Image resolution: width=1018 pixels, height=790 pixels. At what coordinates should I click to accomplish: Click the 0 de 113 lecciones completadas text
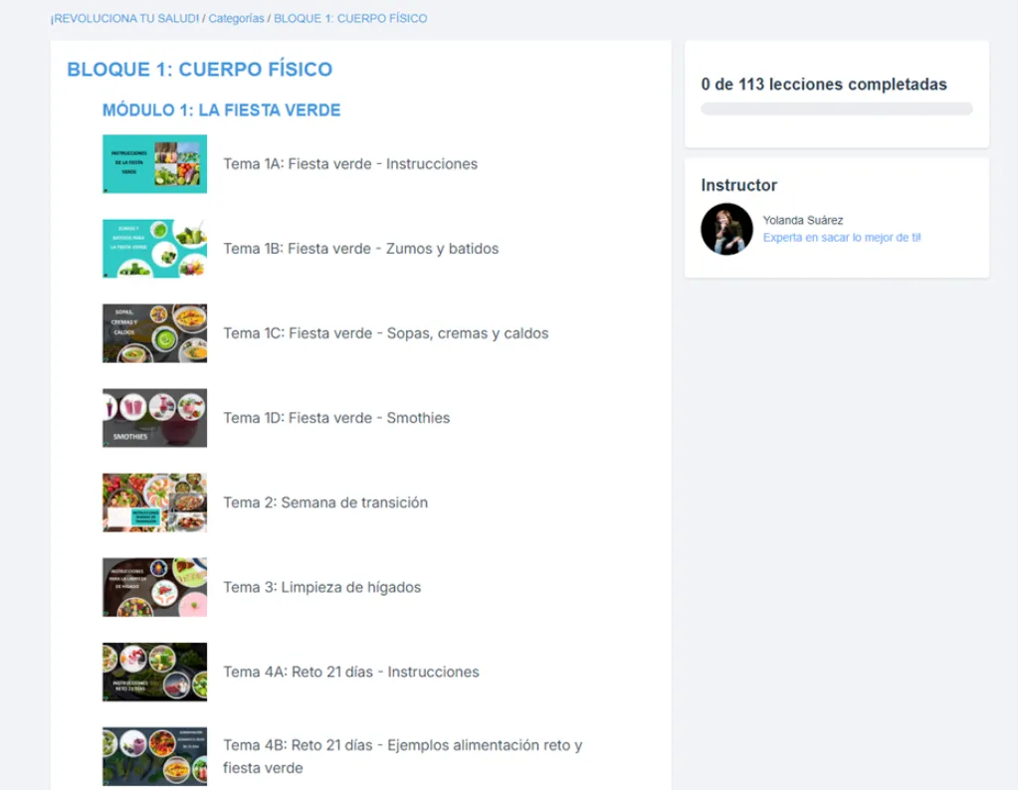point(824,85)
